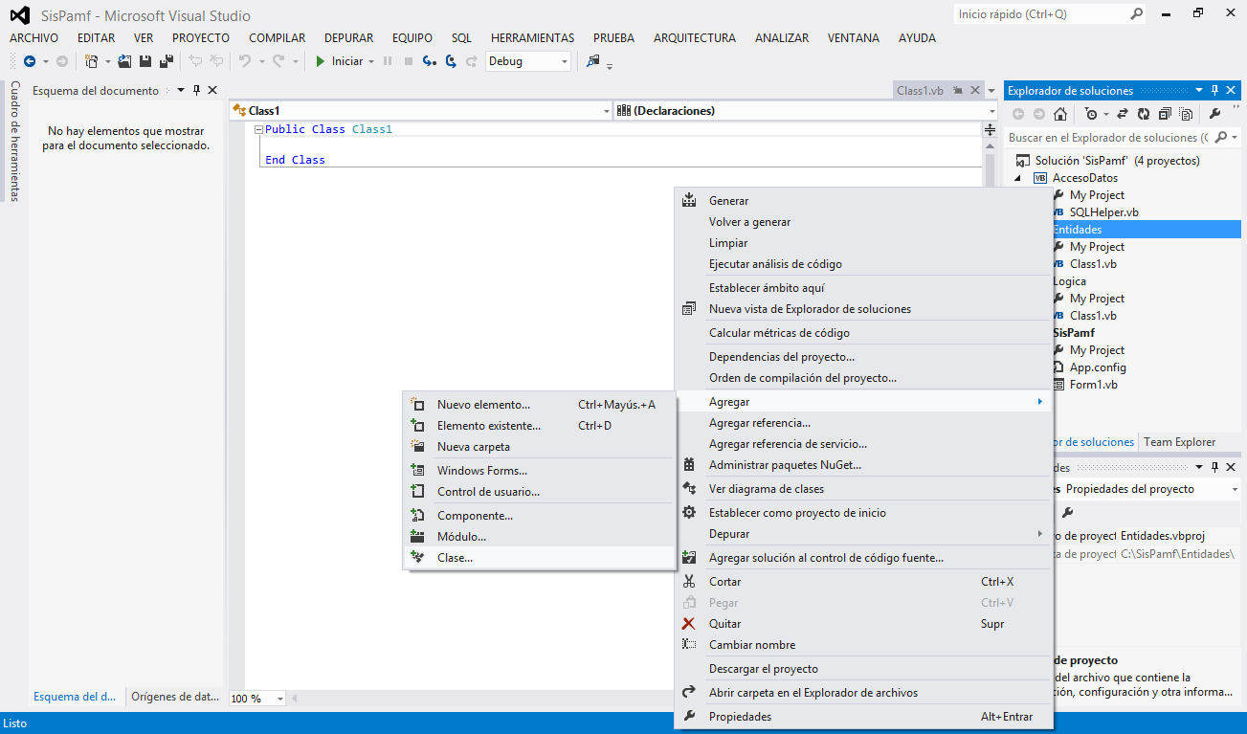Screen dimensions: 1247x734
Task: Click the Find in Files toolbar icon
Action: (x=593, y=61)
